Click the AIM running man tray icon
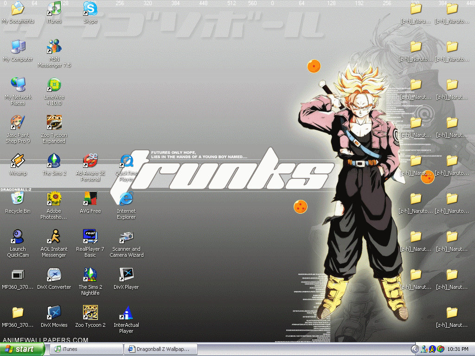The height and width of the screenshot is (356, 475). pyautogui.click(x=433, y=350)
